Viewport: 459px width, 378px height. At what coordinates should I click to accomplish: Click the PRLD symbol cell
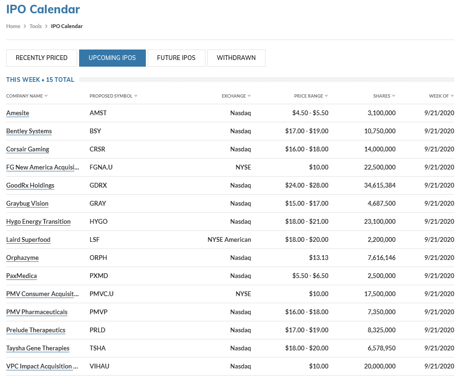point(97,330)
